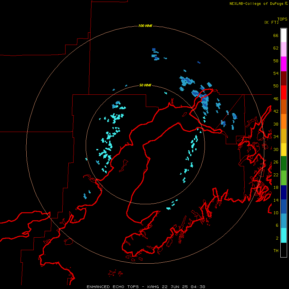289x289 pixels.
Task: Click the 100 NMI range ring label
Action: pos(145,26)
